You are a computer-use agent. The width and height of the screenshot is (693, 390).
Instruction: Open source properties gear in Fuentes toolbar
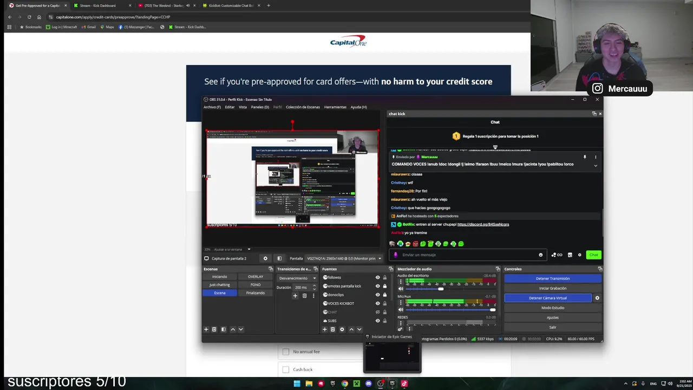coord(342,329)
